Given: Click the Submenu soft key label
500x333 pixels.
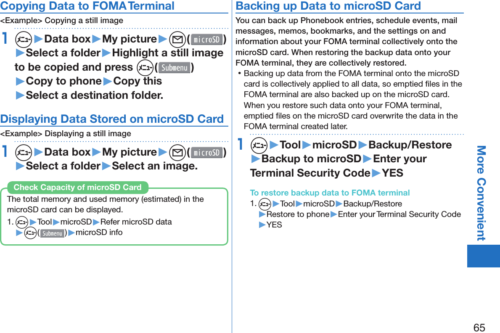Looking at the screenshot, I should 174,67.
